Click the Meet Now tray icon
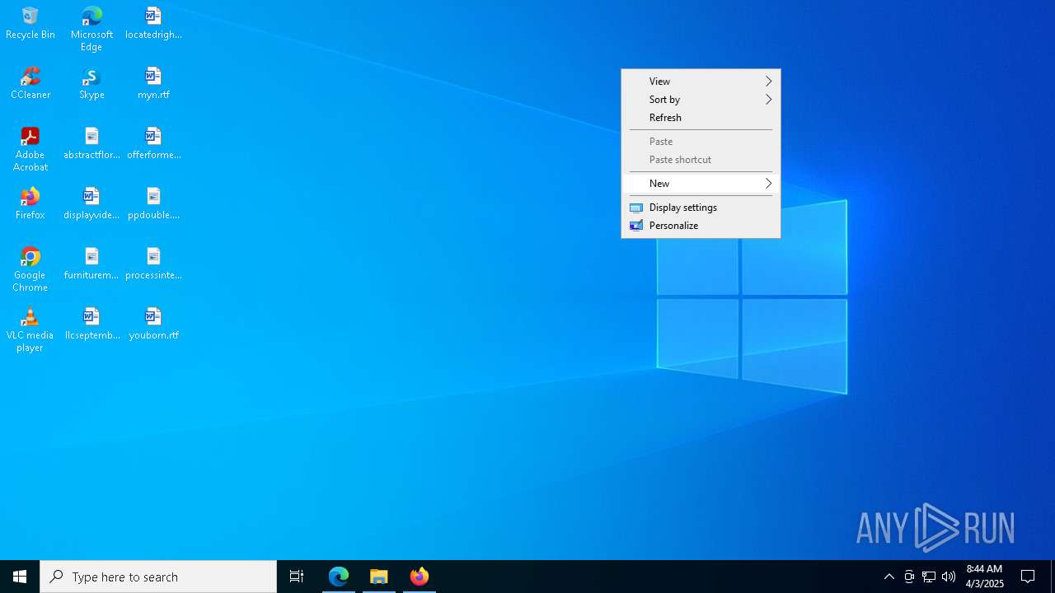The image size is (1055, 593). pyautogui.click(x=909, y=577)
